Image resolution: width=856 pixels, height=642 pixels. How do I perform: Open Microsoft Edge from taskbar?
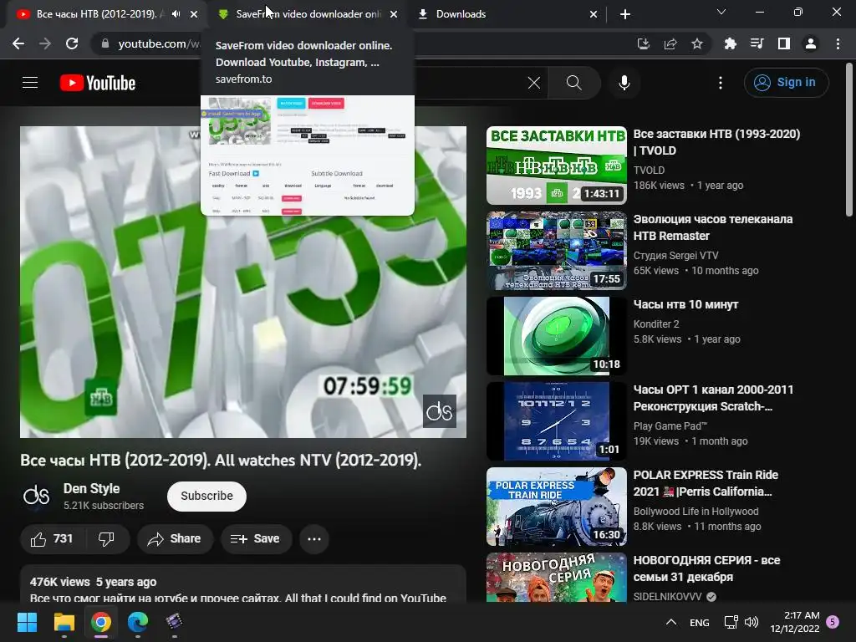138,622
